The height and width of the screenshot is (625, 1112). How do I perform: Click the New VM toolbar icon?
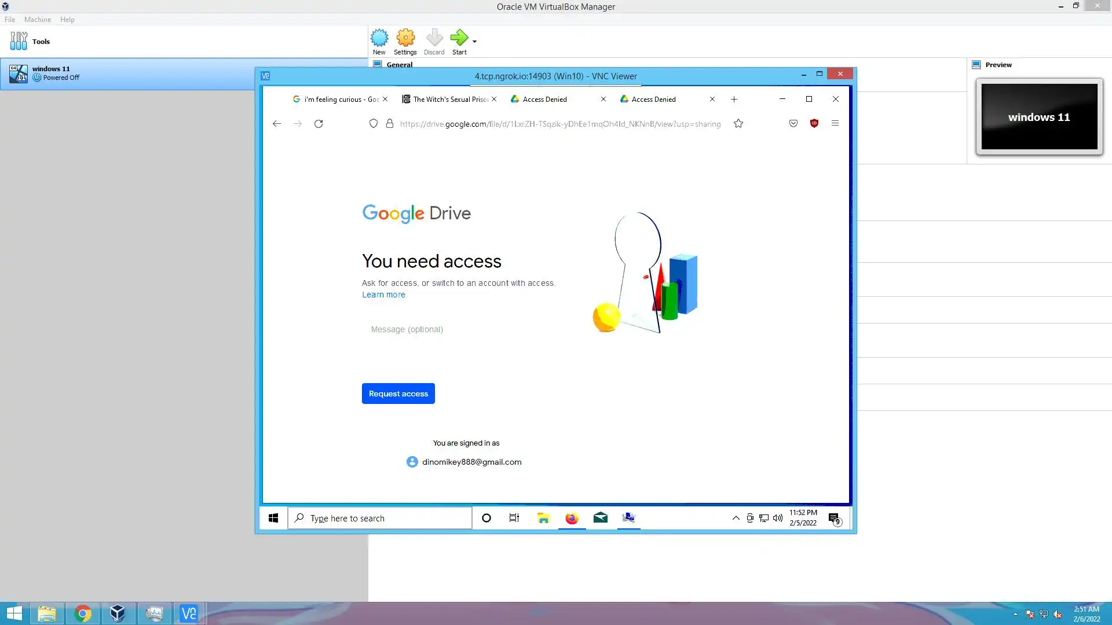click(x=379, y=38)
